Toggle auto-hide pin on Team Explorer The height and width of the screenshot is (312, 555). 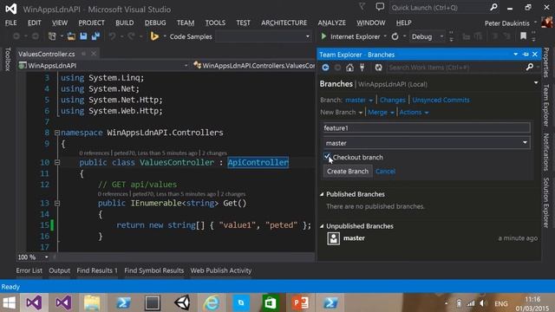[526, 54]
